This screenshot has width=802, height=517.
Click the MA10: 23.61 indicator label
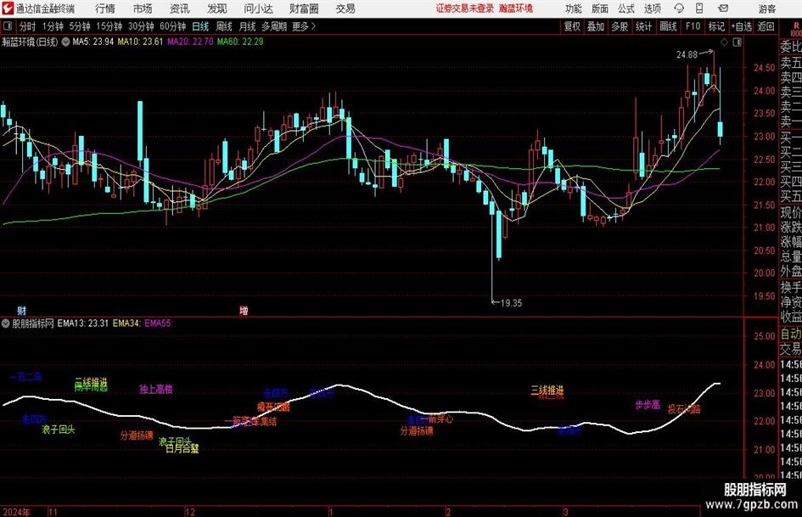pyautogui.click(x=140, y=42)
